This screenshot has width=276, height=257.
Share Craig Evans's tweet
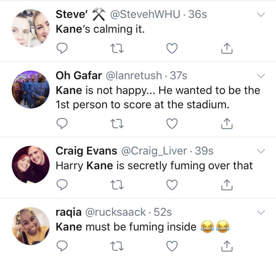coord(227,184)
